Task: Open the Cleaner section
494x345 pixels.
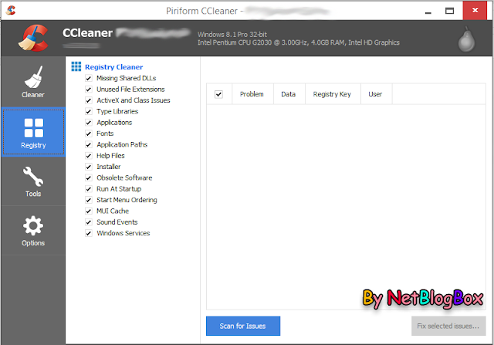Action: coord(33,82)
